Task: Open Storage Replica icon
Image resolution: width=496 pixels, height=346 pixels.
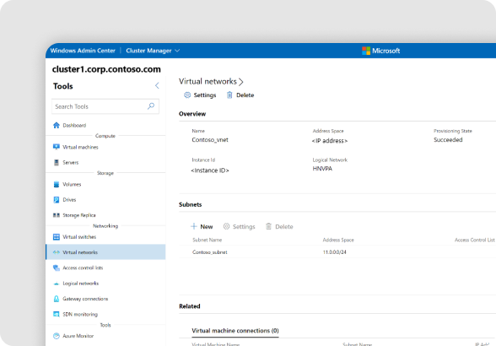Action: pos(57,215)
